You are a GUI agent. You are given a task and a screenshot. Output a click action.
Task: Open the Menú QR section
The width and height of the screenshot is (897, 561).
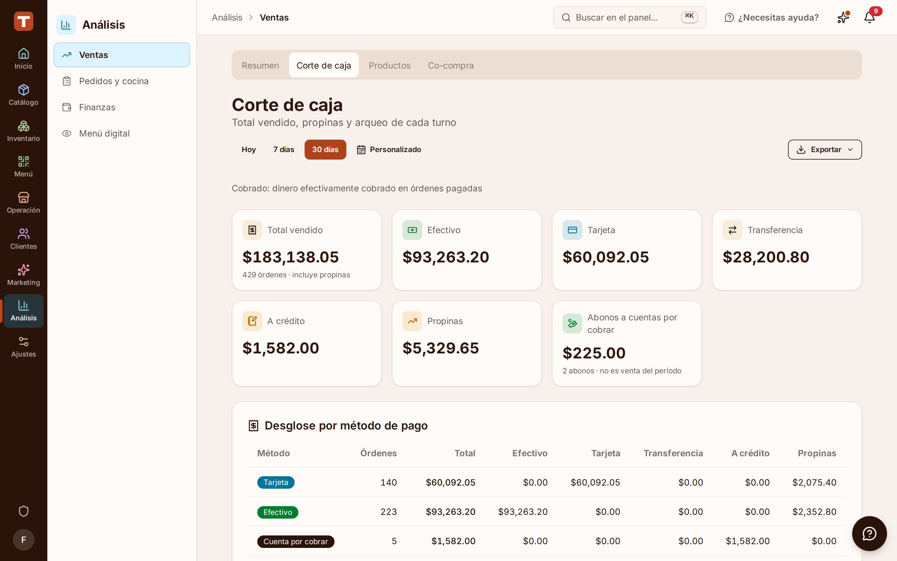(x=23, y=167)
